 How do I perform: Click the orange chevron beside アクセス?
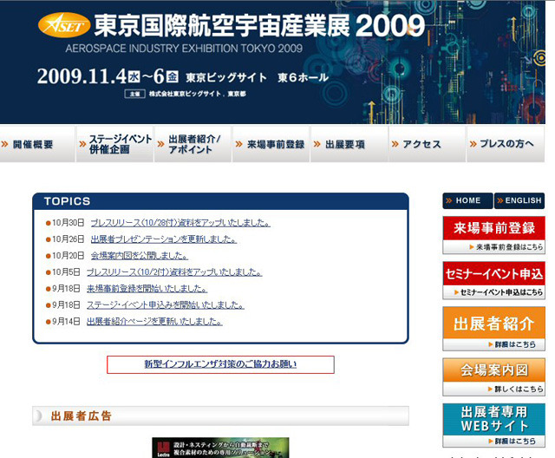tap(395, 144)
